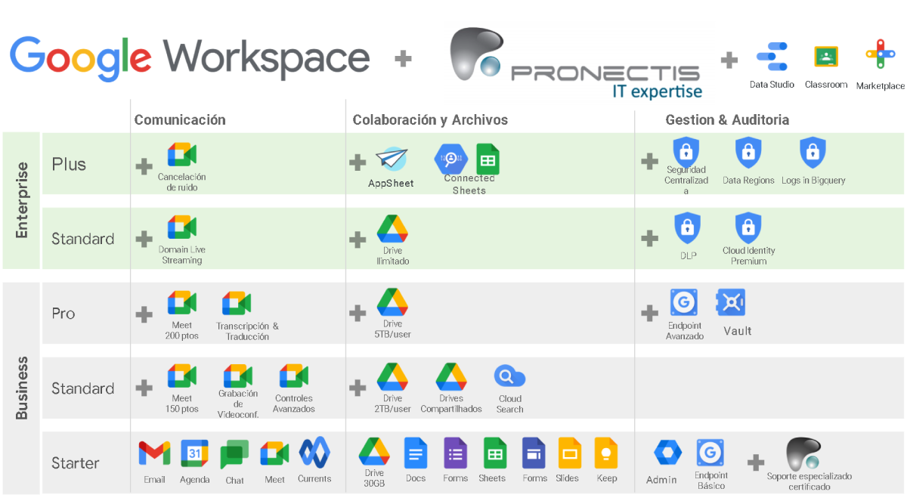Click the Grabación de Videoconf. icon
The width and height of the screenshot is (907, 501).
[x=237, y=376]
